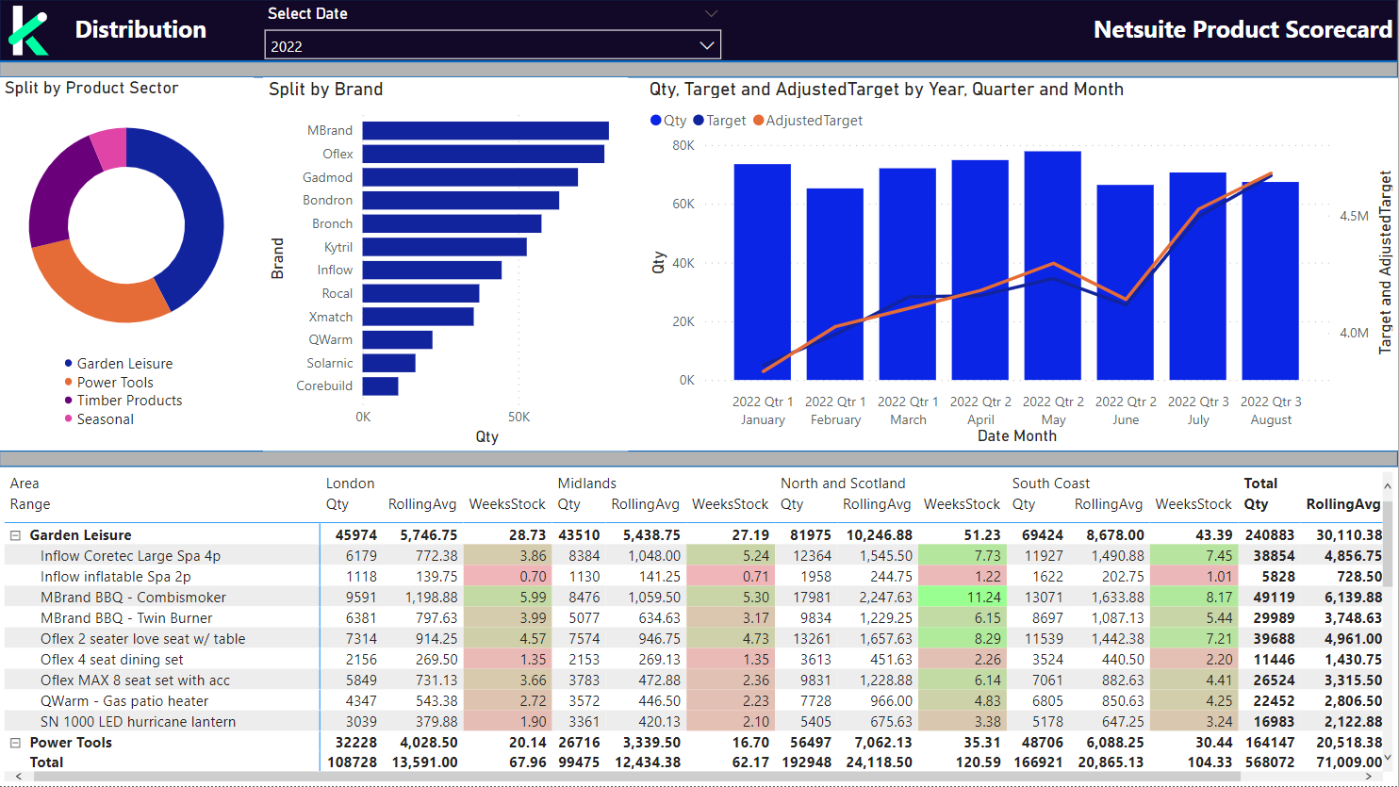Click the August column in the Qty chart
The height and width of the screenshot is (787, 1399).
1271,281
